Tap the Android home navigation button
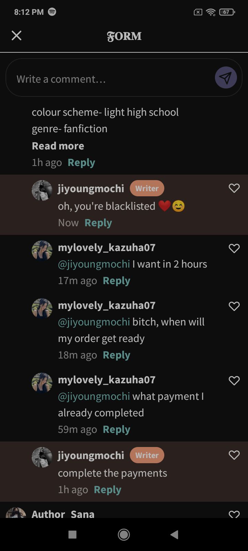This screenshot has height=551, width=248. point(124,534)
